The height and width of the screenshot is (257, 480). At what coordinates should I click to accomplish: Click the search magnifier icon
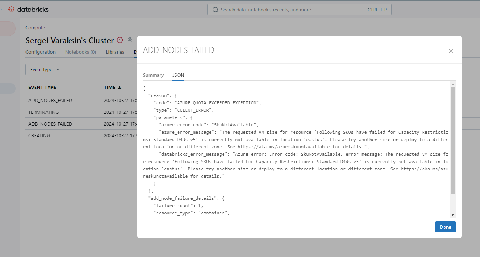215,10
